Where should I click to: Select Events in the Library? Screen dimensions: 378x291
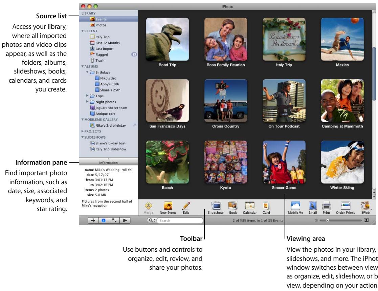(x=109, y=19)
